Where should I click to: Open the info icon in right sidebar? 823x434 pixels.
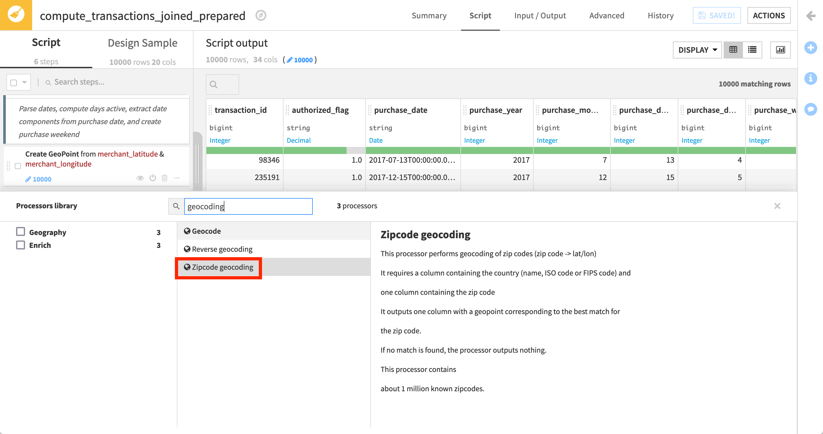[811, 78]
